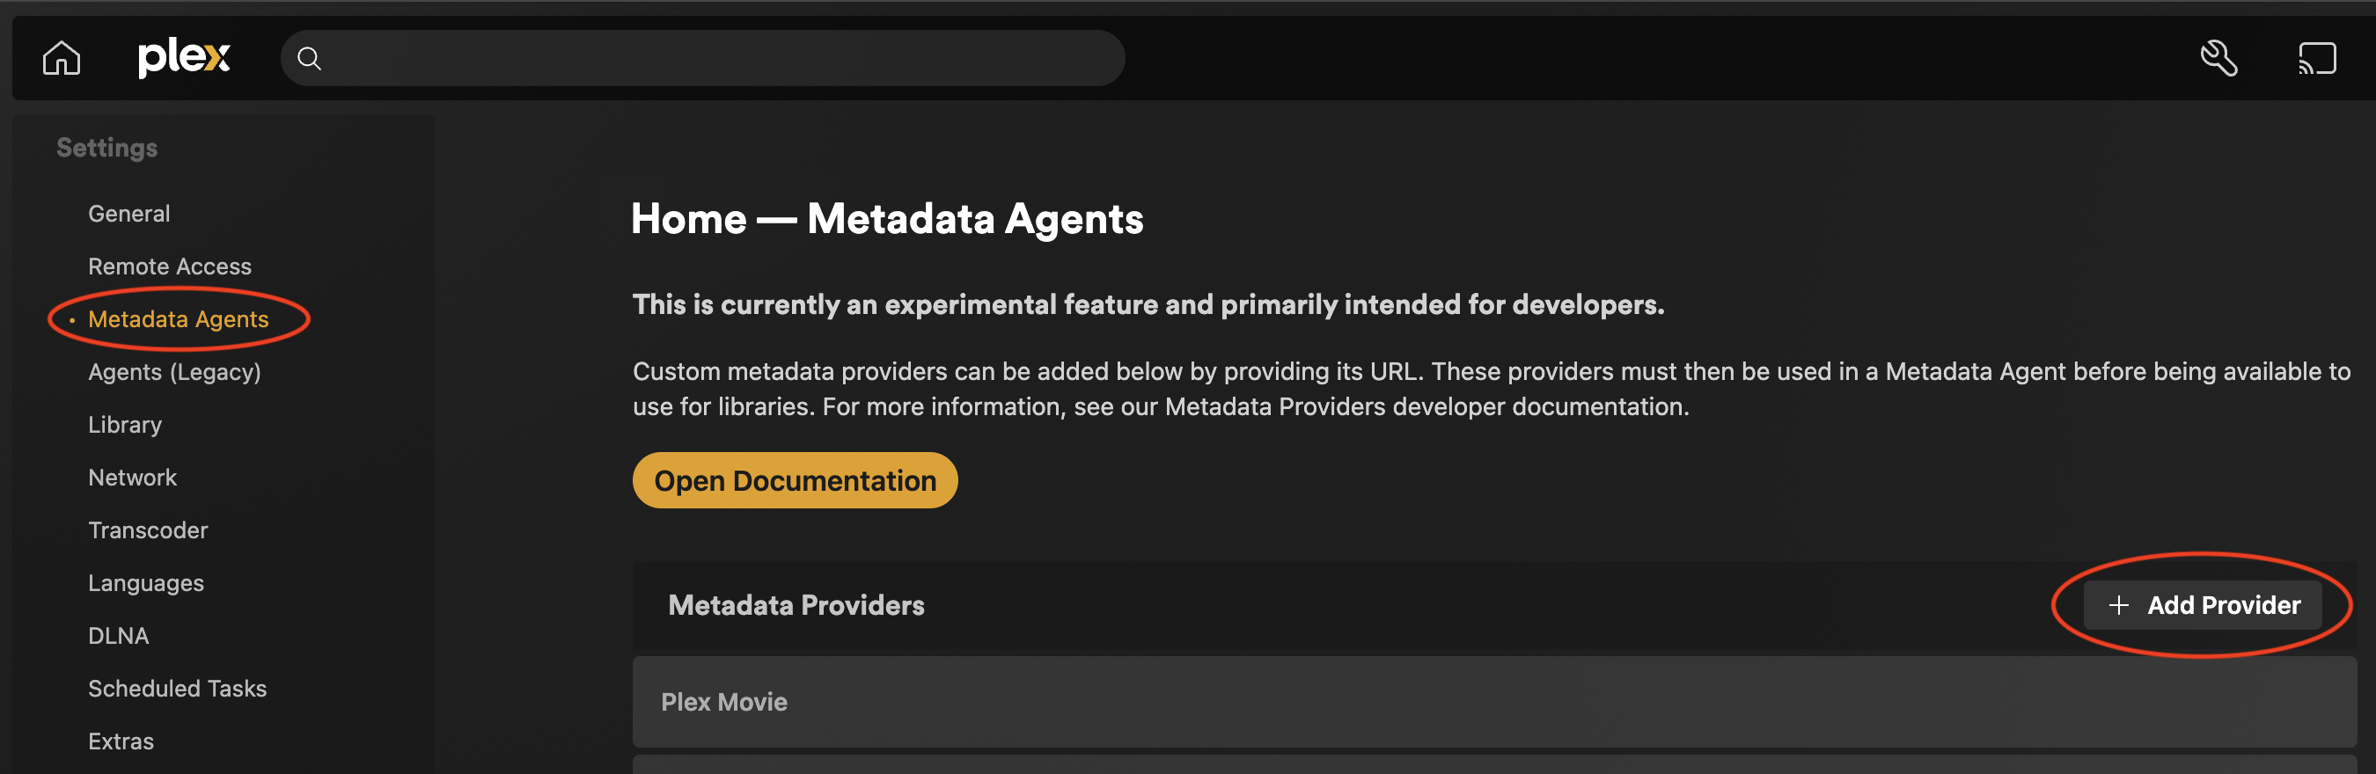Open DLNA settings
Viewport: 2376px width, 774px height.
tap(118, 636)
